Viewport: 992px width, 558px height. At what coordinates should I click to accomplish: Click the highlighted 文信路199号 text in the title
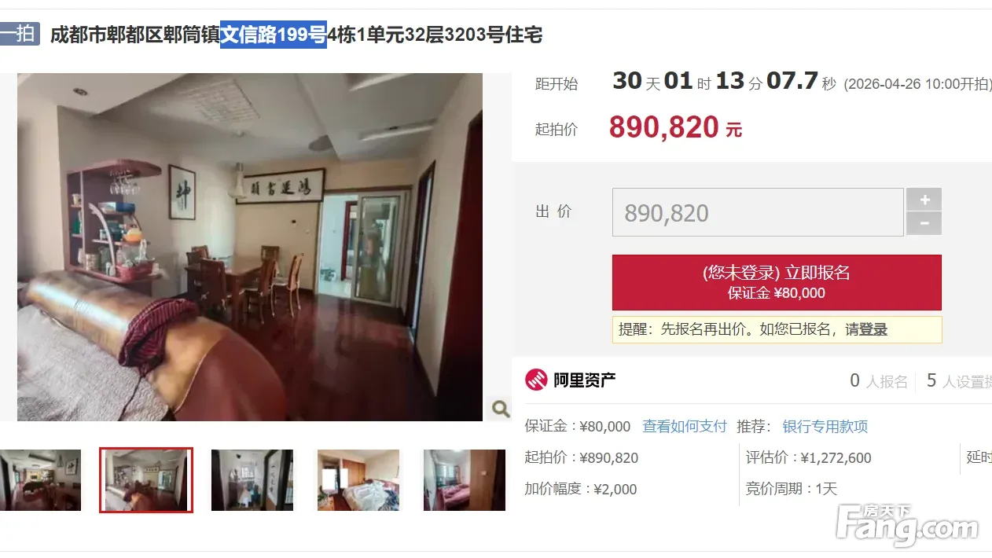(x=274, y=35)
